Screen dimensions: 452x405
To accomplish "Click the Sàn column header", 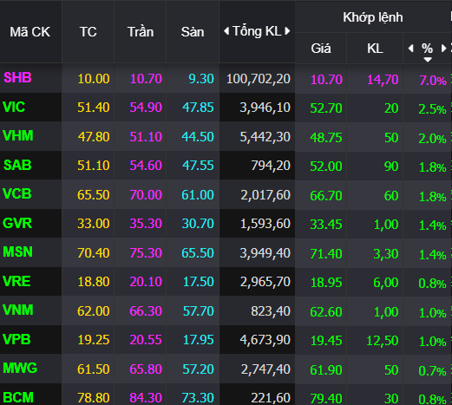I will [x=193, y=32].
